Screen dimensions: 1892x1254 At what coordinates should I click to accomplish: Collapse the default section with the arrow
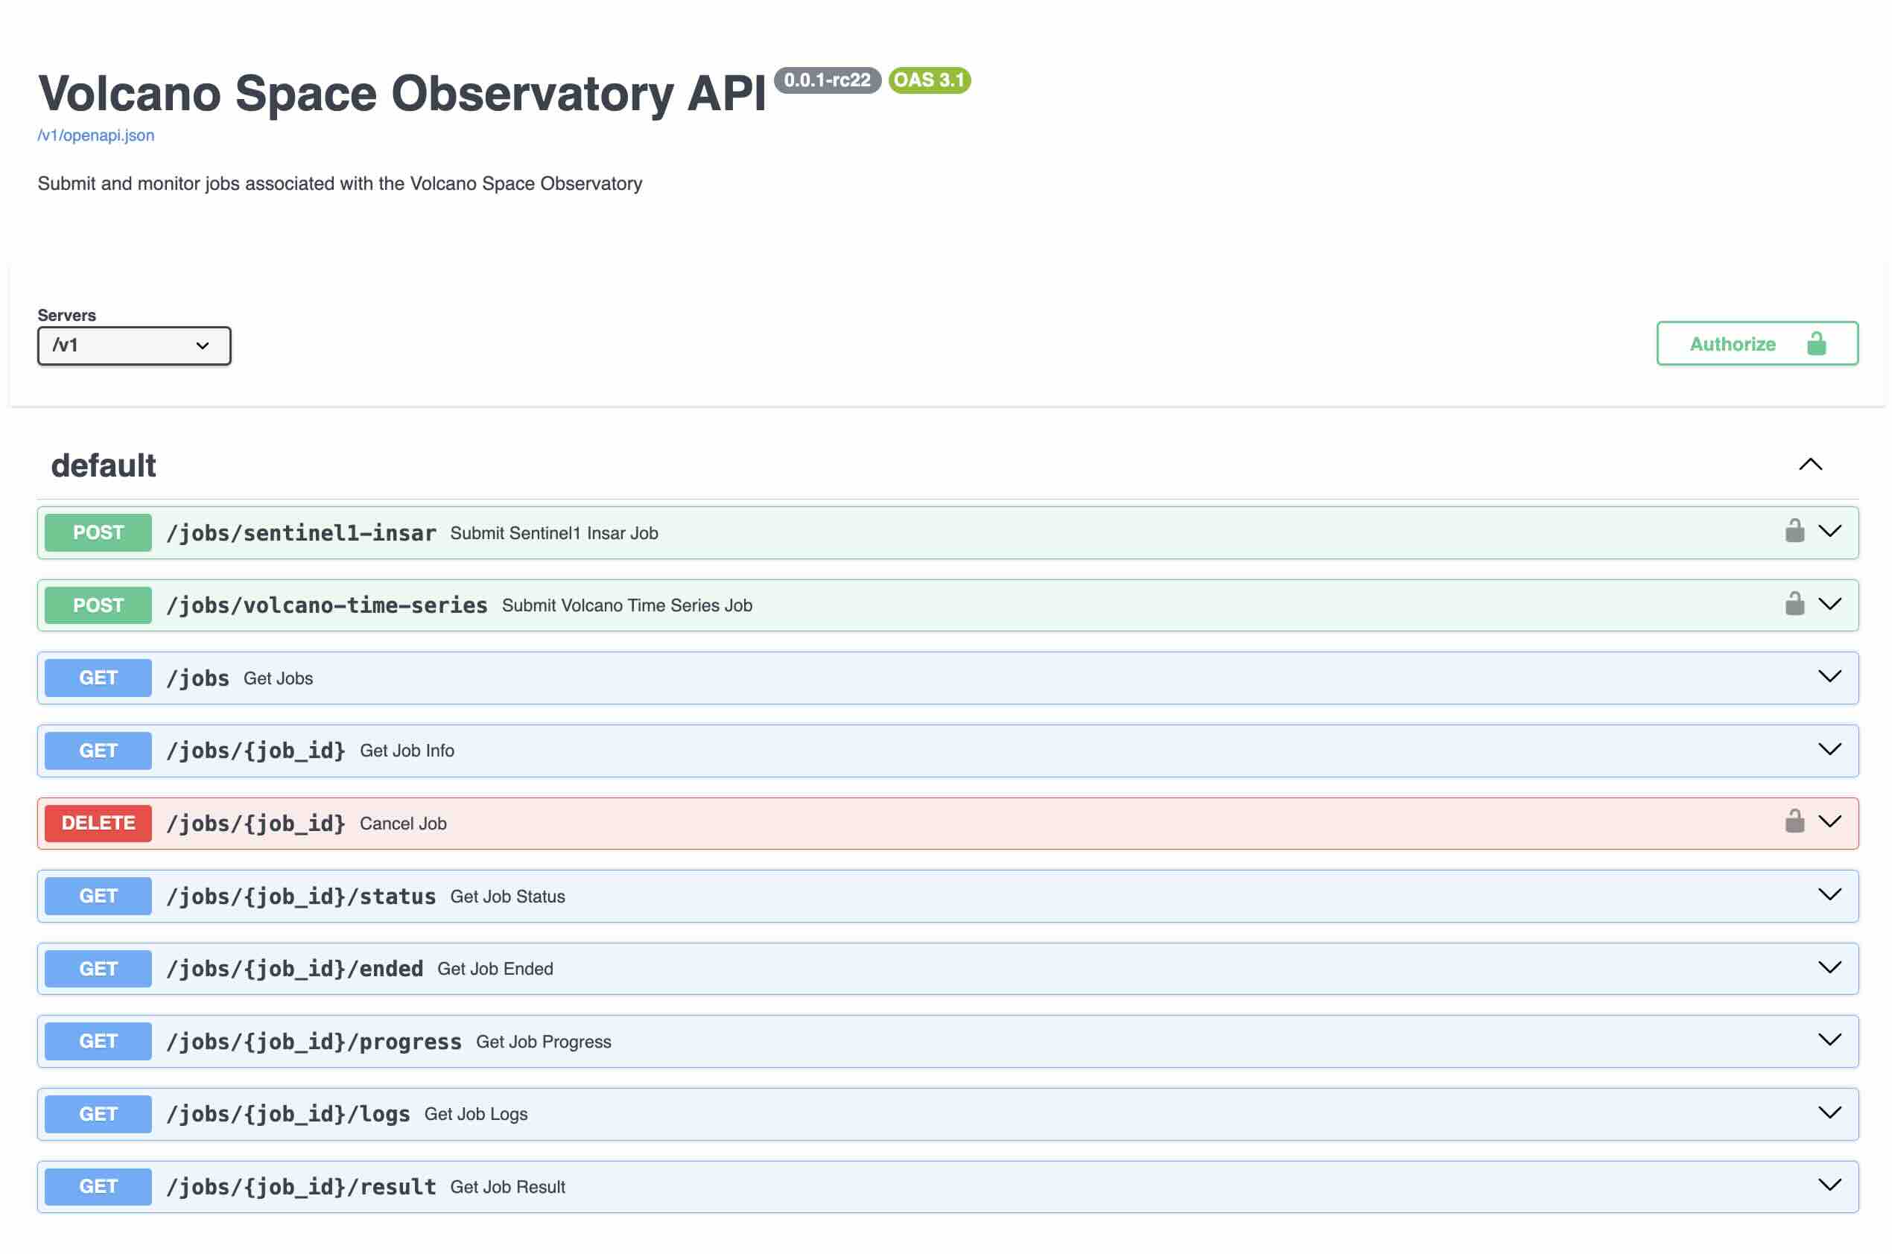[1809, 465]
